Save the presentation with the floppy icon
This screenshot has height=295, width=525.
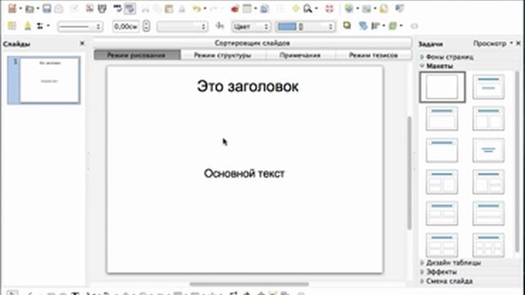pos(47,8)
